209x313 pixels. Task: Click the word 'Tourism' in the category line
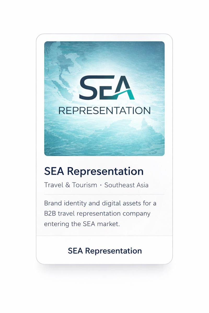point(85,185)
